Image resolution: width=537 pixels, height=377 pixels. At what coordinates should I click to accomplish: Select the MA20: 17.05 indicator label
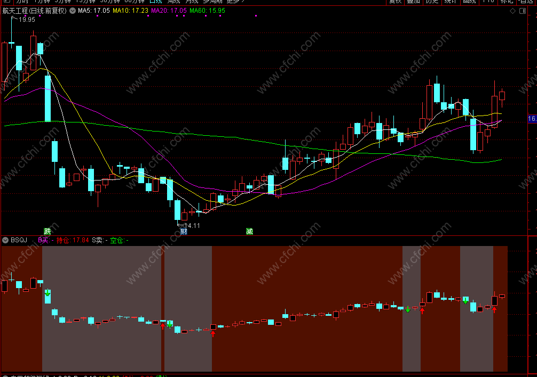(x=169, y=11)
